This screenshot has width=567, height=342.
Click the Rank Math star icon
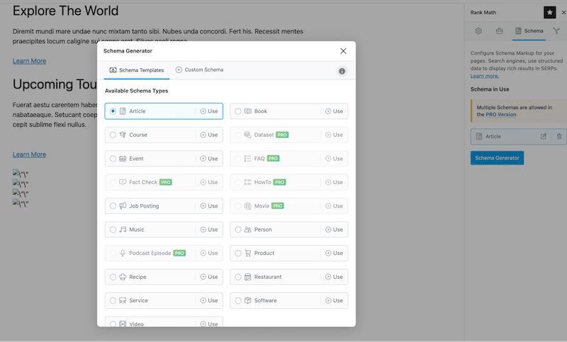click(x=550, y=12)
